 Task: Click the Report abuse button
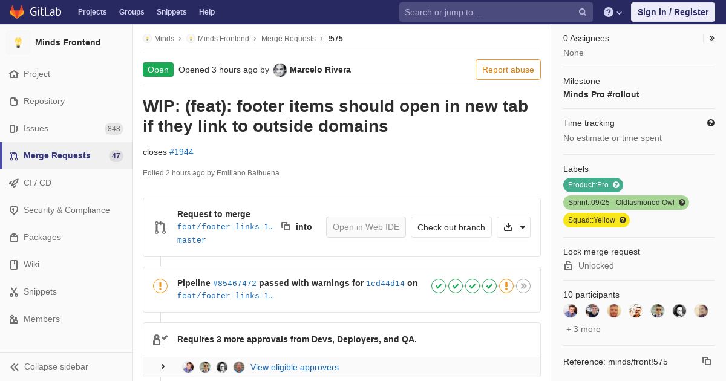(508, 70)
